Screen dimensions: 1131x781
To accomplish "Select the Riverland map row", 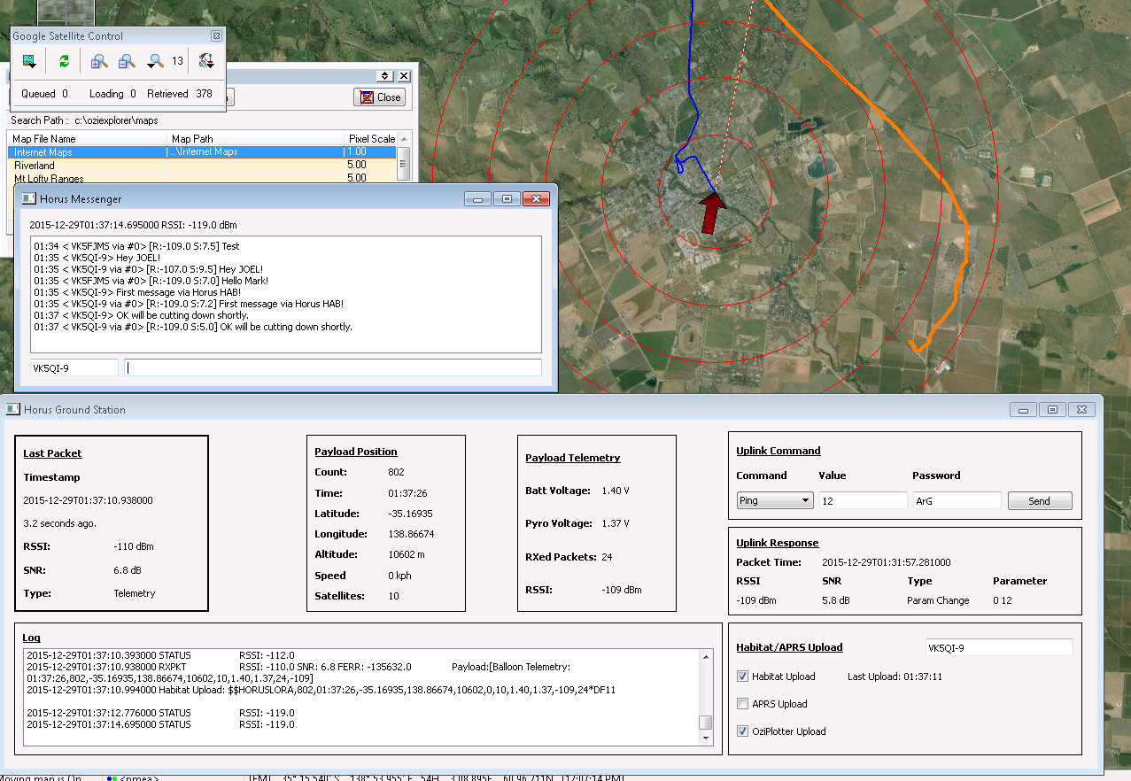I will pos(203,166).
